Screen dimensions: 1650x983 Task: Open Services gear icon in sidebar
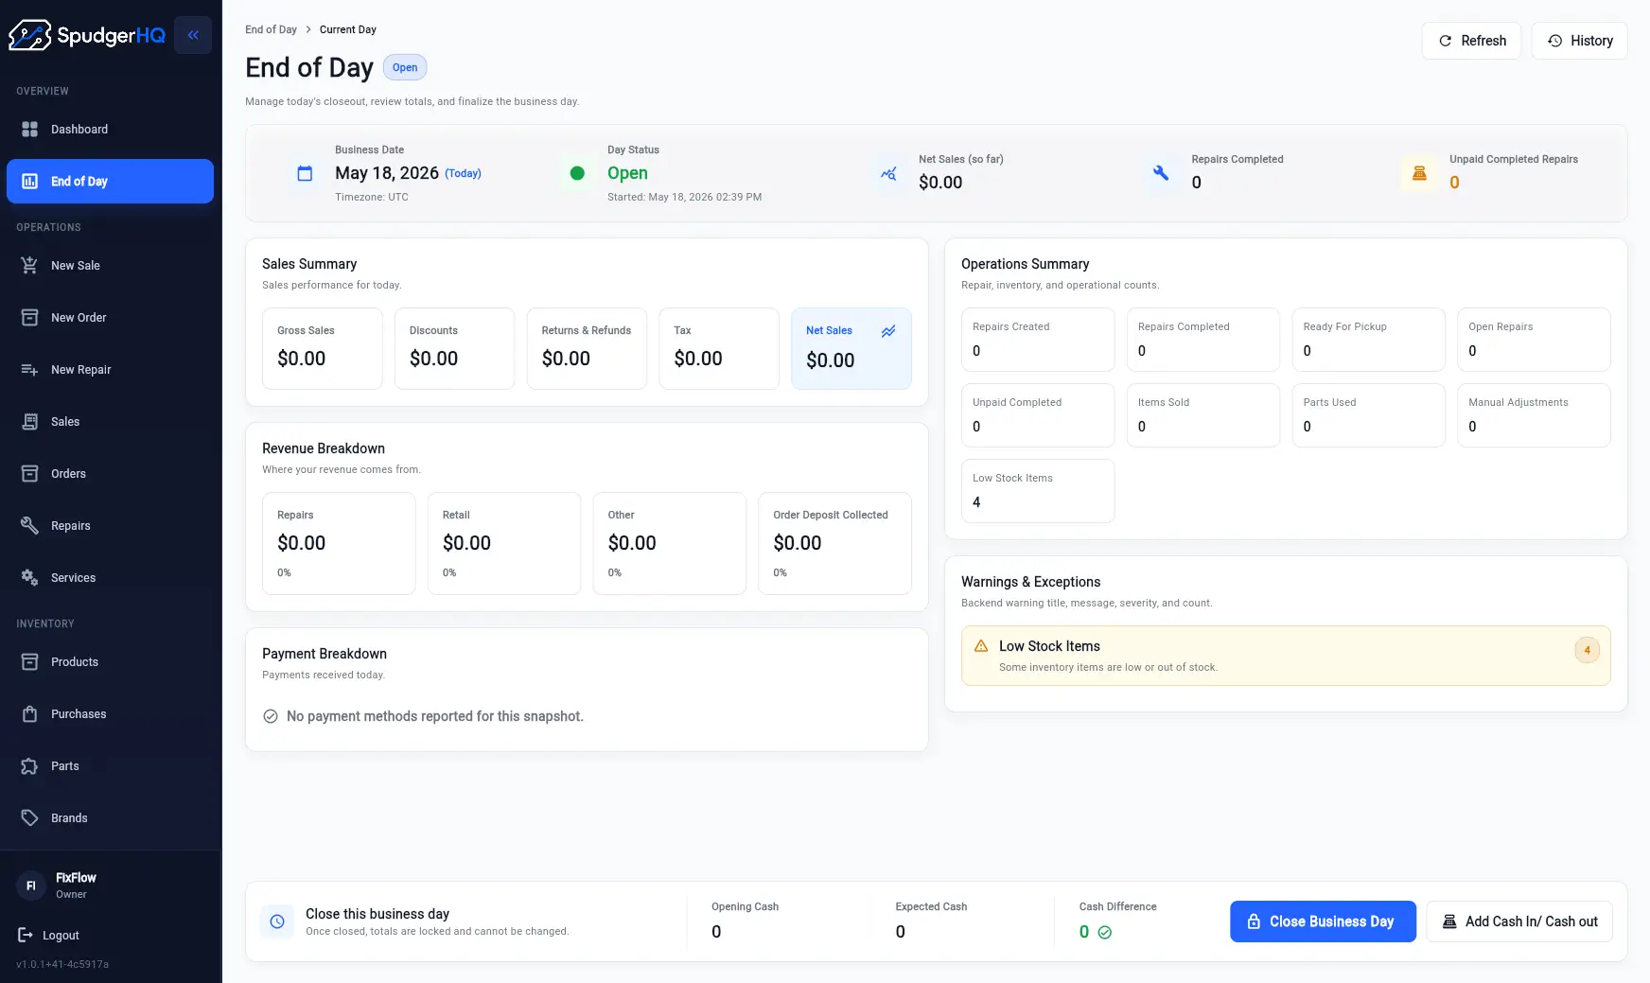click(x=29, y=578)
